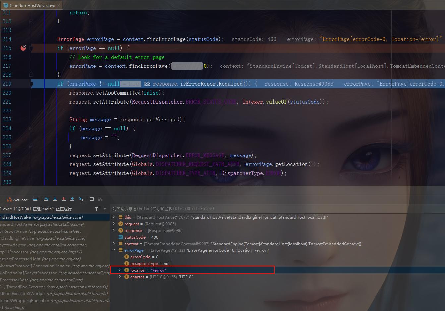Collapse the 'errorPage' variable node
Screen dimensions: 445x311
[114, 250]
